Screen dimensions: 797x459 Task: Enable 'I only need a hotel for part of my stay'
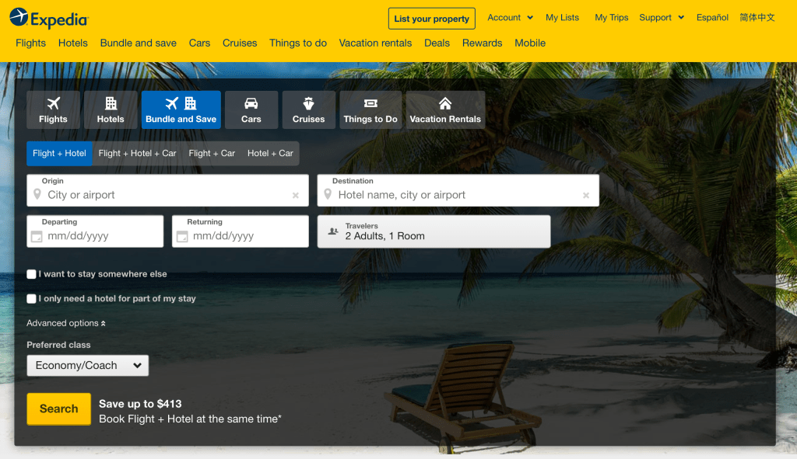click(32, 299)
